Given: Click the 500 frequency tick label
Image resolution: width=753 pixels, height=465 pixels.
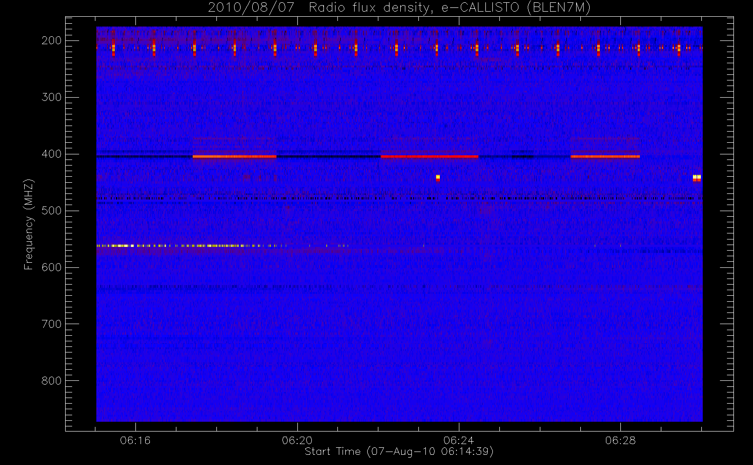Looking at the screenshot, I should (x=52, y=211).
